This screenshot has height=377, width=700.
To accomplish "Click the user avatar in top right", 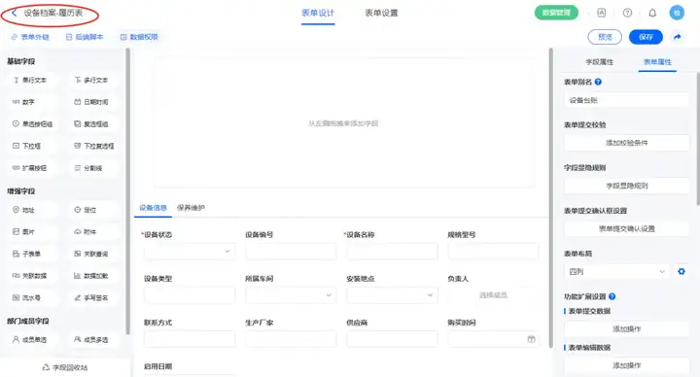I will pos(677,13).
